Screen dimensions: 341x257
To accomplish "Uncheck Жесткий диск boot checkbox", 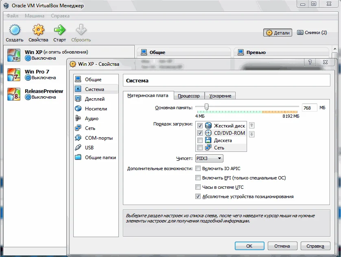I will pos(200,126).
